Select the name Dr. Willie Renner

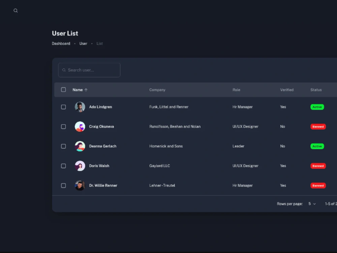point(103,186)
